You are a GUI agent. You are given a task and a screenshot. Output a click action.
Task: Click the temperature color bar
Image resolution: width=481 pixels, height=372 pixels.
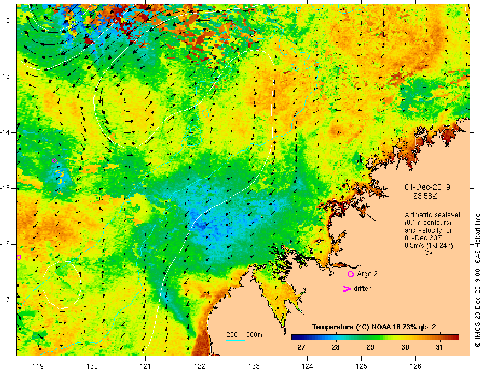[375, 338]
